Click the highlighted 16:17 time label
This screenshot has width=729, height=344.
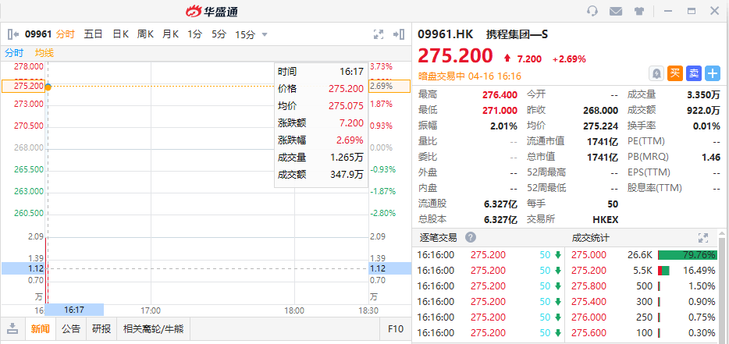(74, 310)
